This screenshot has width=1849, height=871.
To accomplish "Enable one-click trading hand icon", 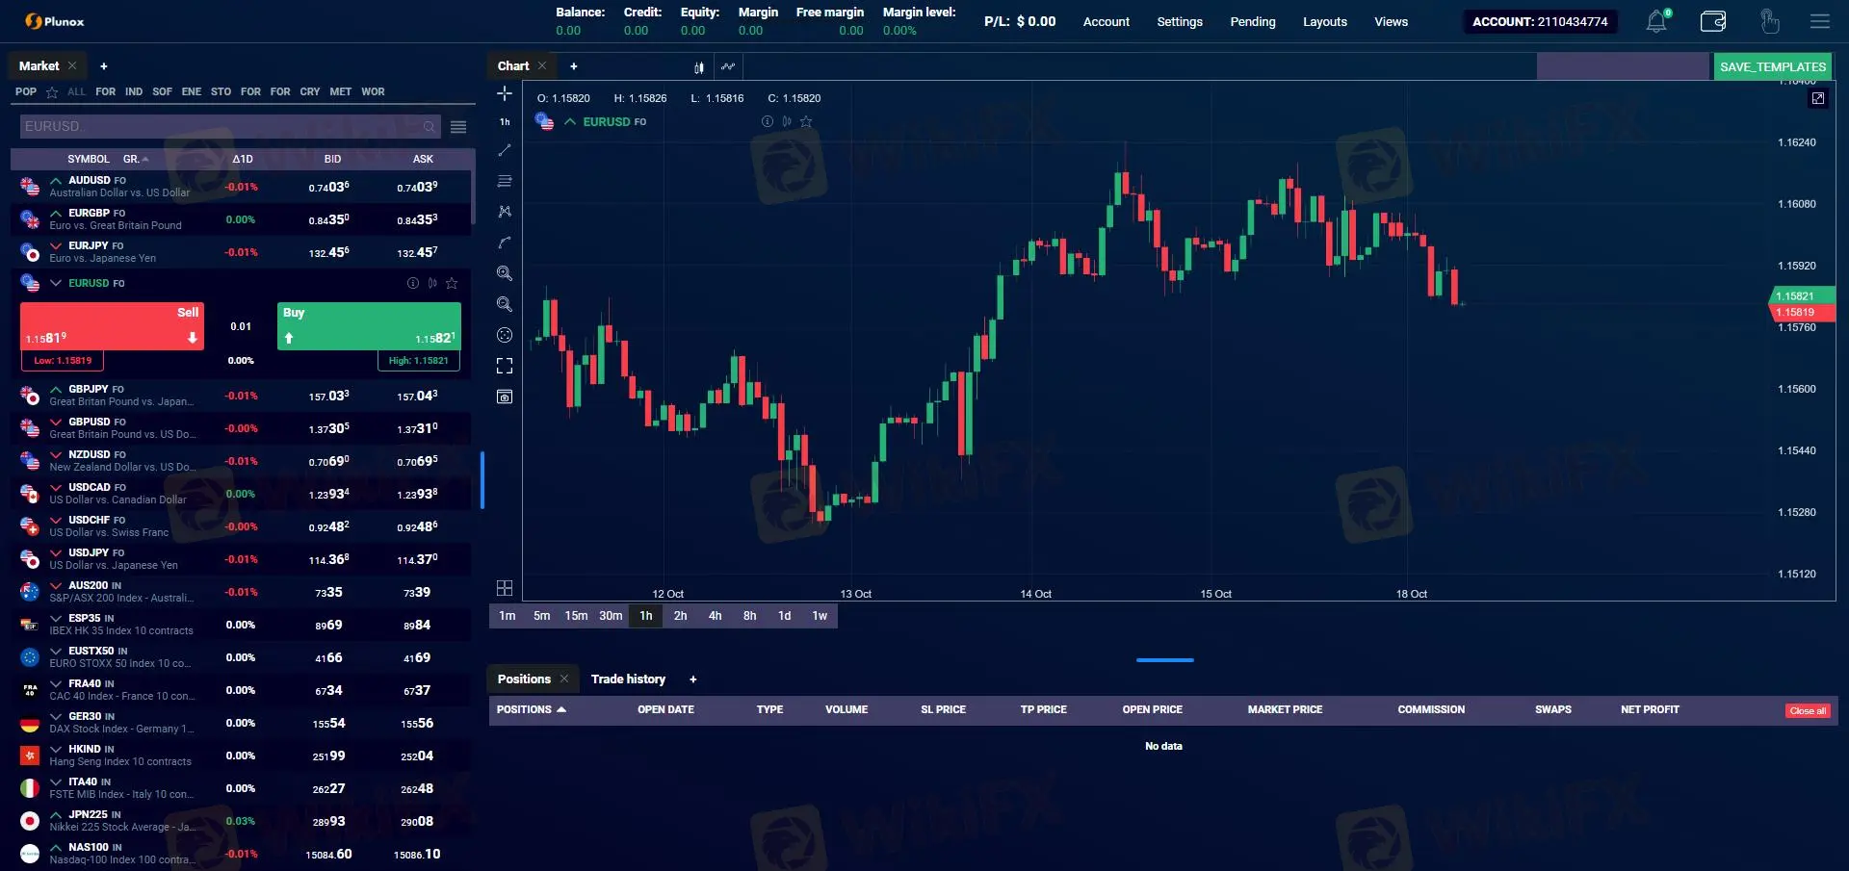I will pyautogui.click(x=1769, y=21).
